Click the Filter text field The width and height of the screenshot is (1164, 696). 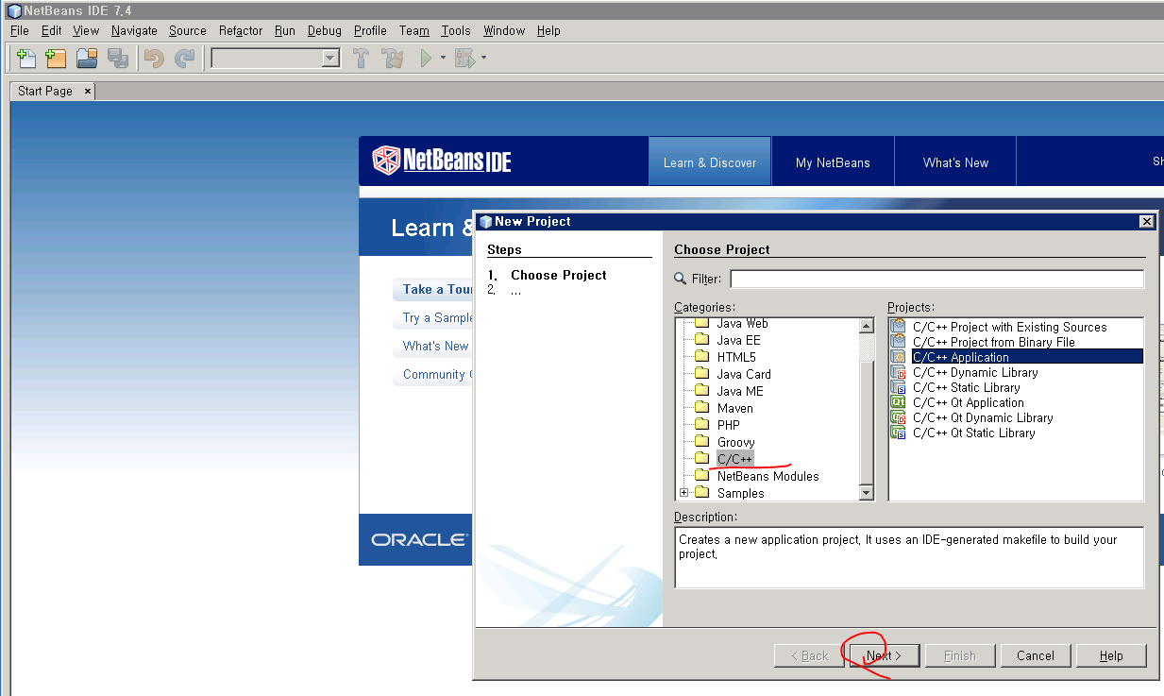[x=936, y=280]
